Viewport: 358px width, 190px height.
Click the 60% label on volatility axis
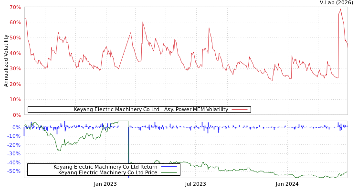[x=15, y=23]
